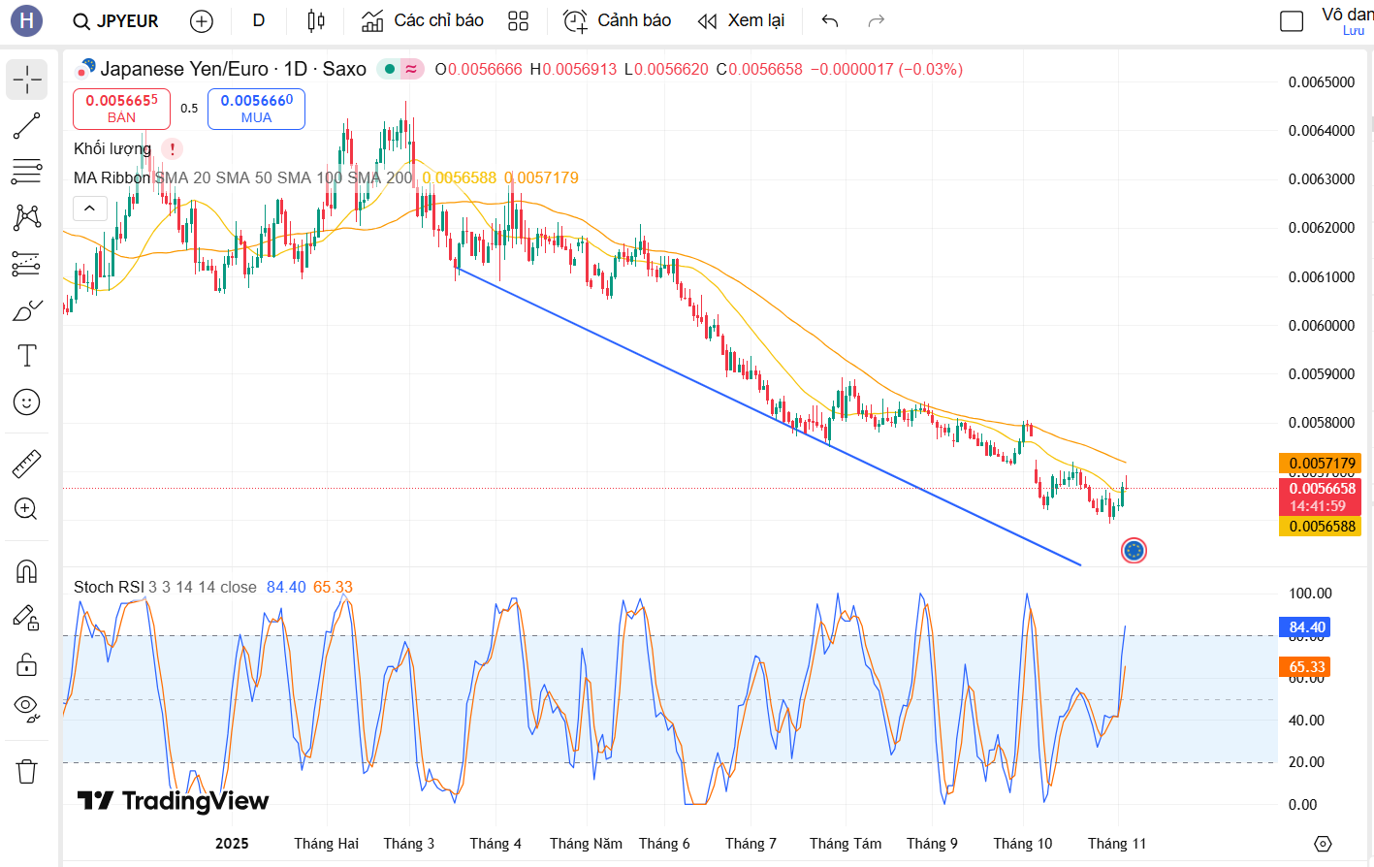Click the JPYEUR symbol search field
The width and height of the screenshot is (1374, 867).
pos(116,20)
